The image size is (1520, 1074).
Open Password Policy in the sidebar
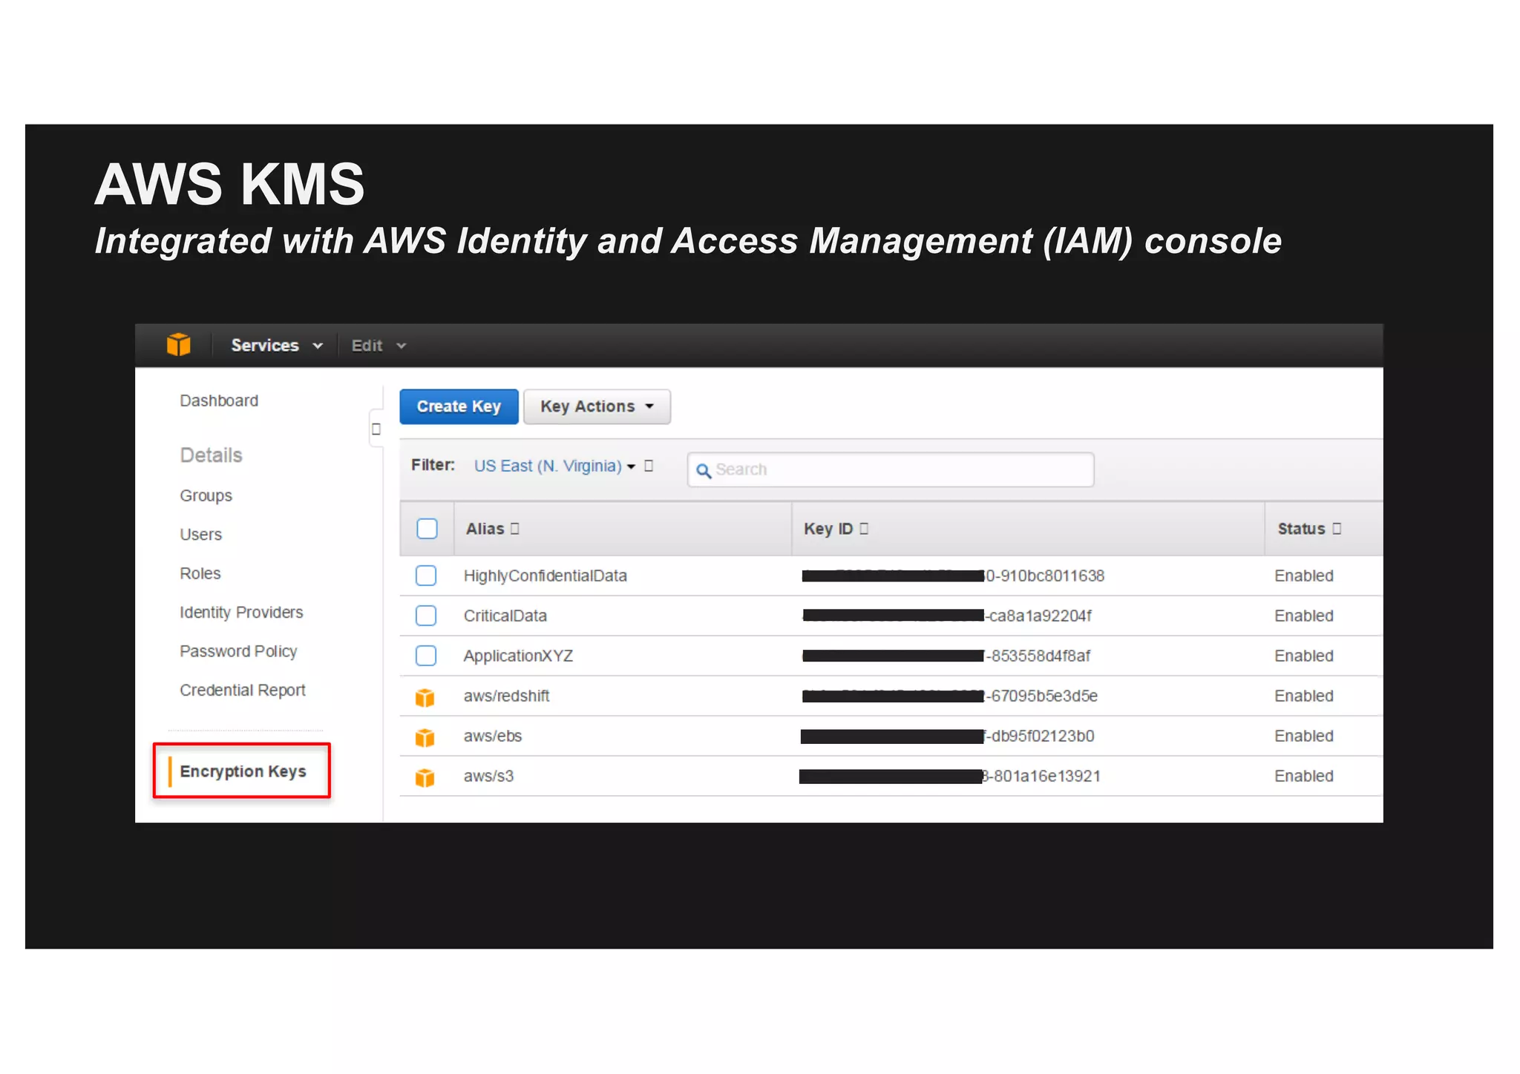238,651
